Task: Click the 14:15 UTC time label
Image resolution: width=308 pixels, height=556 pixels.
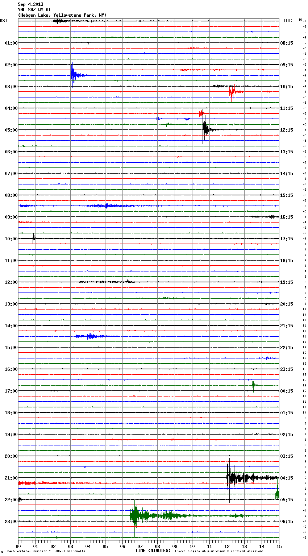Action: pyautogui.click(x=287, y=174)
